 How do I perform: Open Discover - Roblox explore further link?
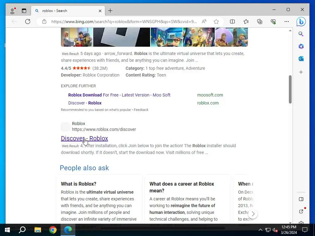(85, 103)
